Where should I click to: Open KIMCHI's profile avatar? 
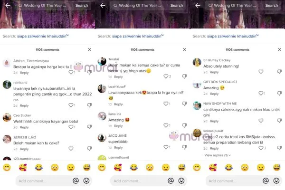[x=7, y=139]
